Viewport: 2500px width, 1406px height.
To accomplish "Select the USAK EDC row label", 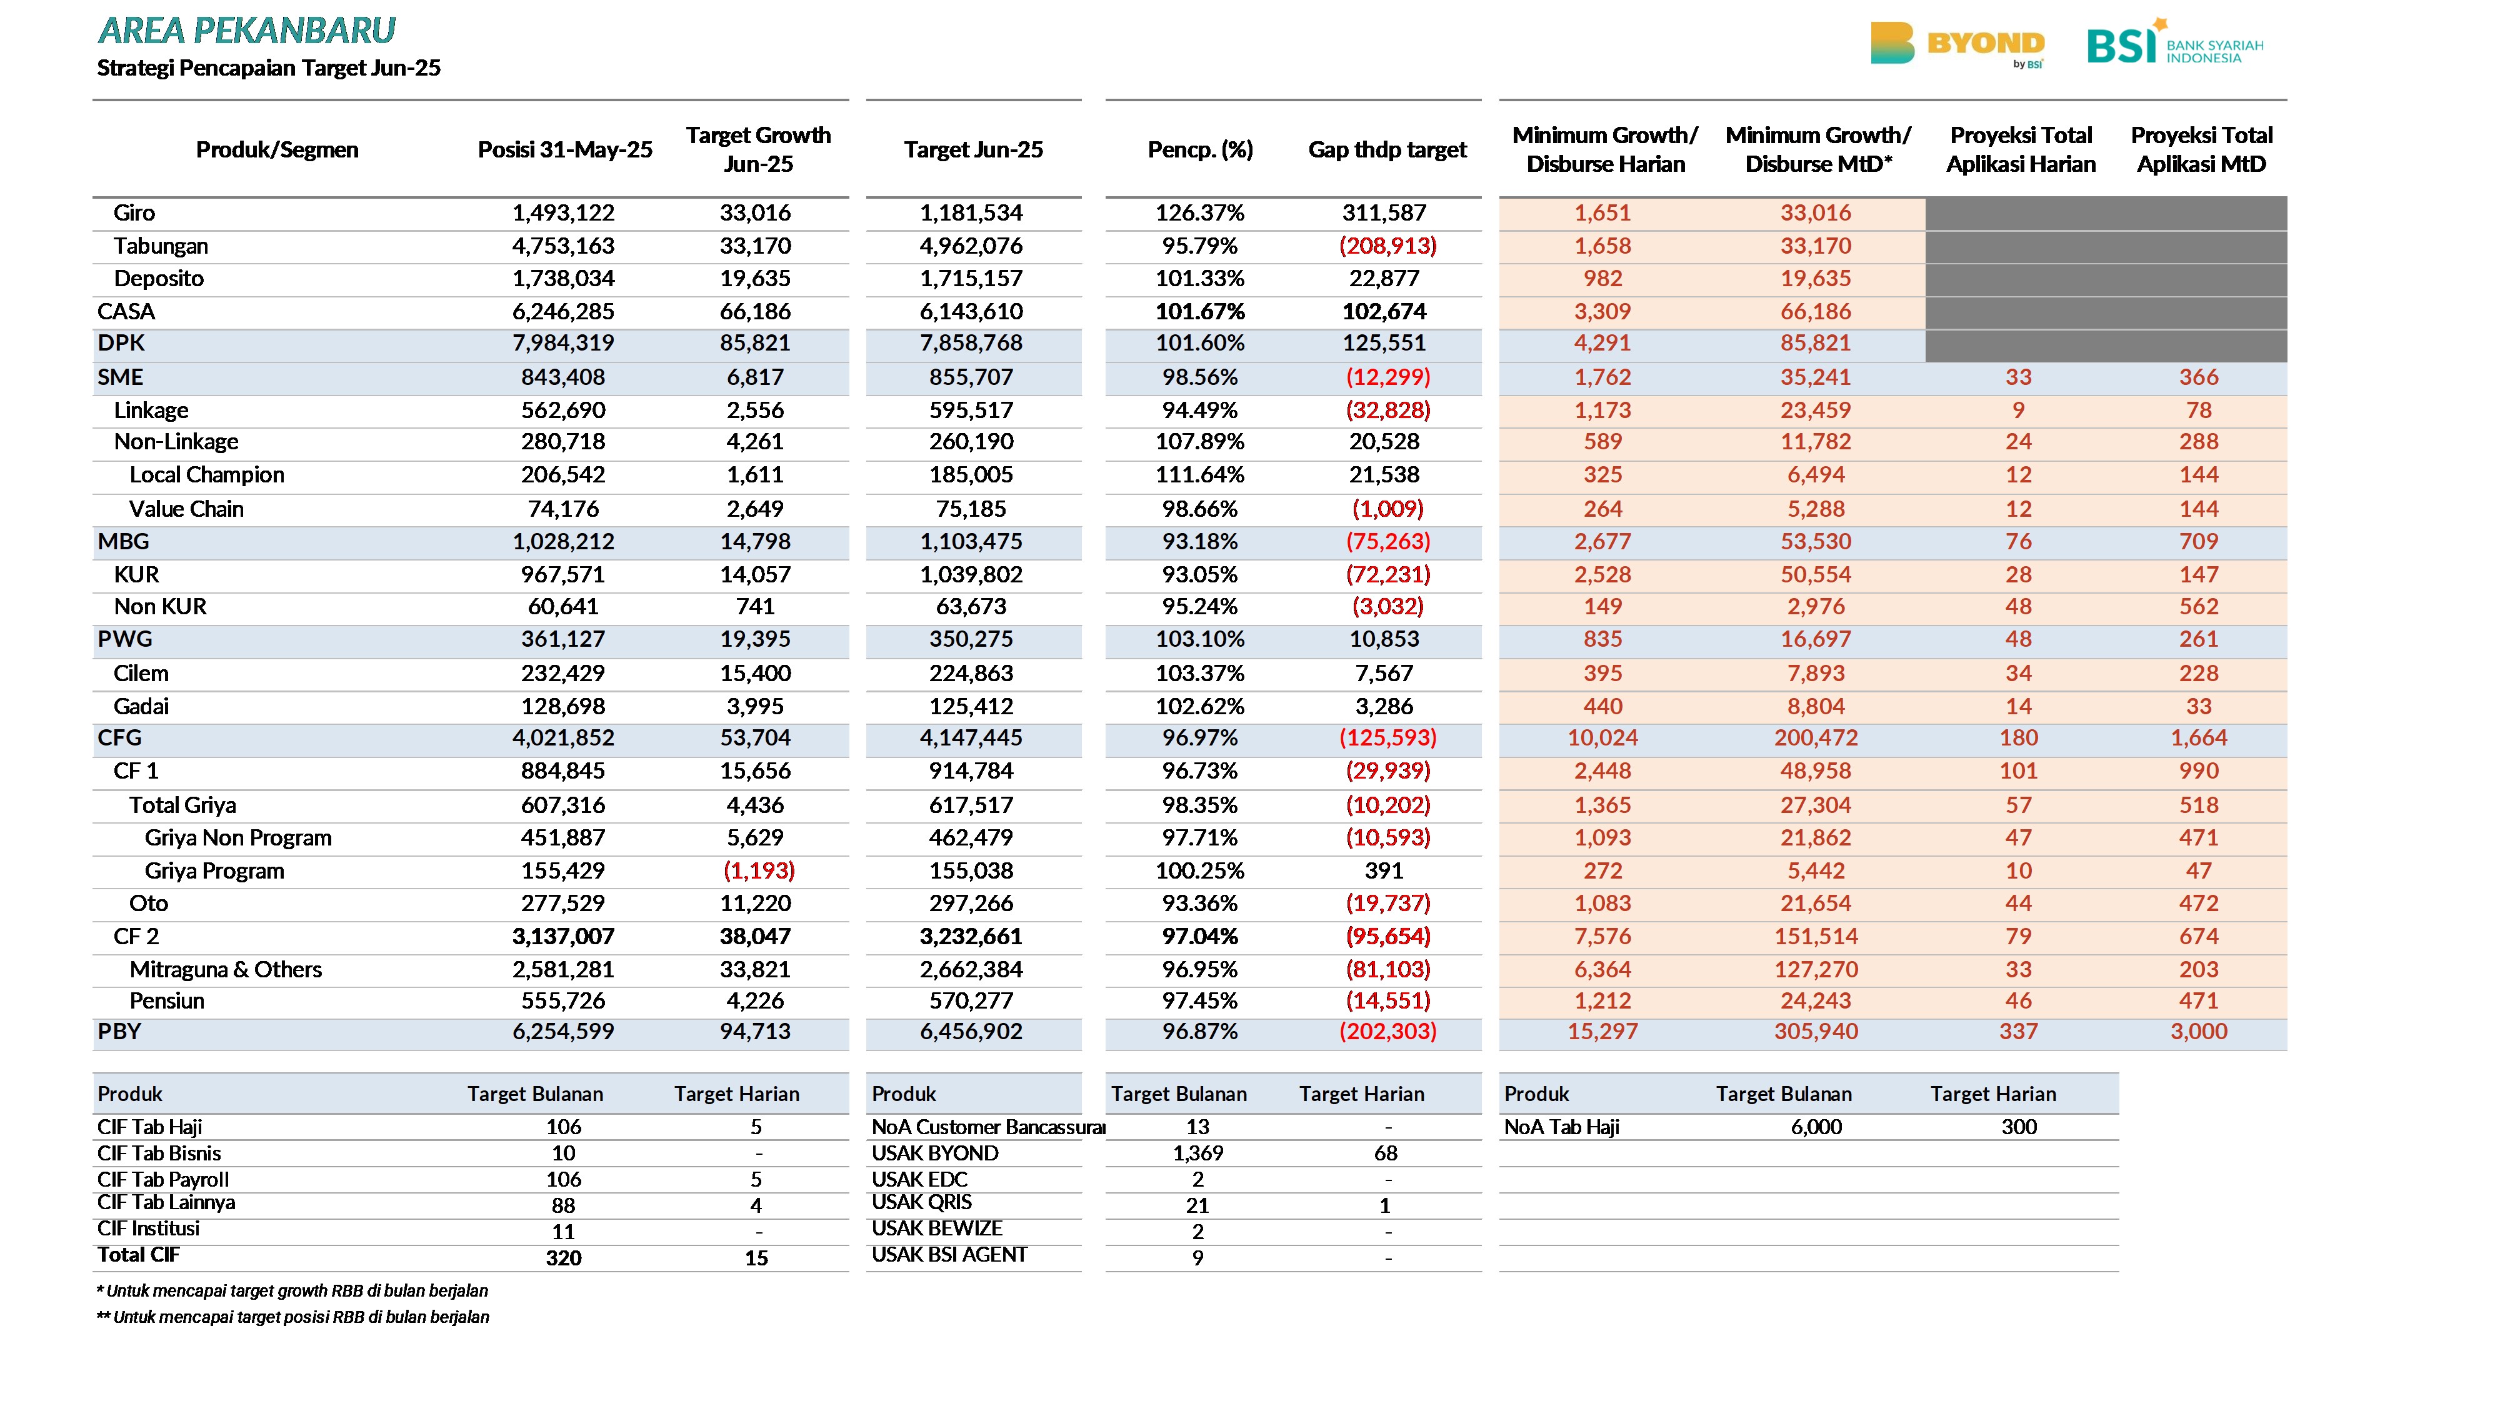I will click(919, 1179).
